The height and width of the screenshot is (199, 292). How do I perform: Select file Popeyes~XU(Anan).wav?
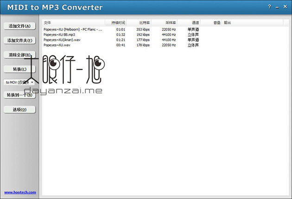[x=62, y=40]
